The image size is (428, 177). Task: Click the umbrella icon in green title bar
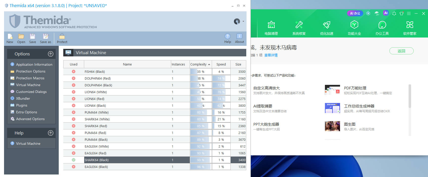tap(377, 13)
